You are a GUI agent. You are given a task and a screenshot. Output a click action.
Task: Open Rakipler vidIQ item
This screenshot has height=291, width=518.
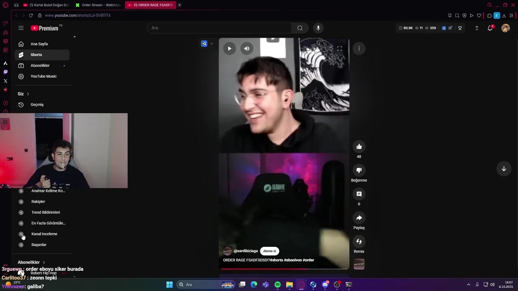click(42, 202)
